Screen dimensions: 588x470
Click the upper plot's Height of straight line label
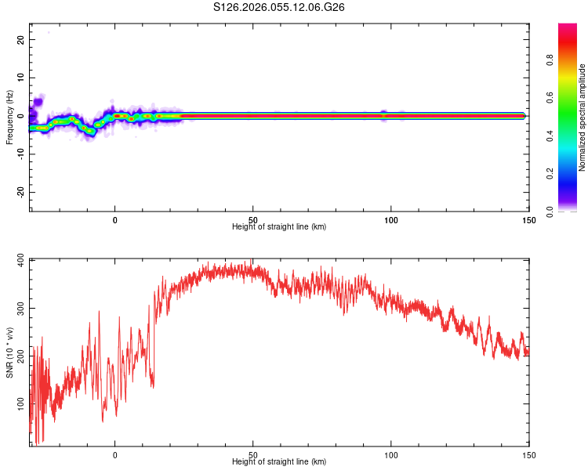pyautogui.click(x=279, y=226)
